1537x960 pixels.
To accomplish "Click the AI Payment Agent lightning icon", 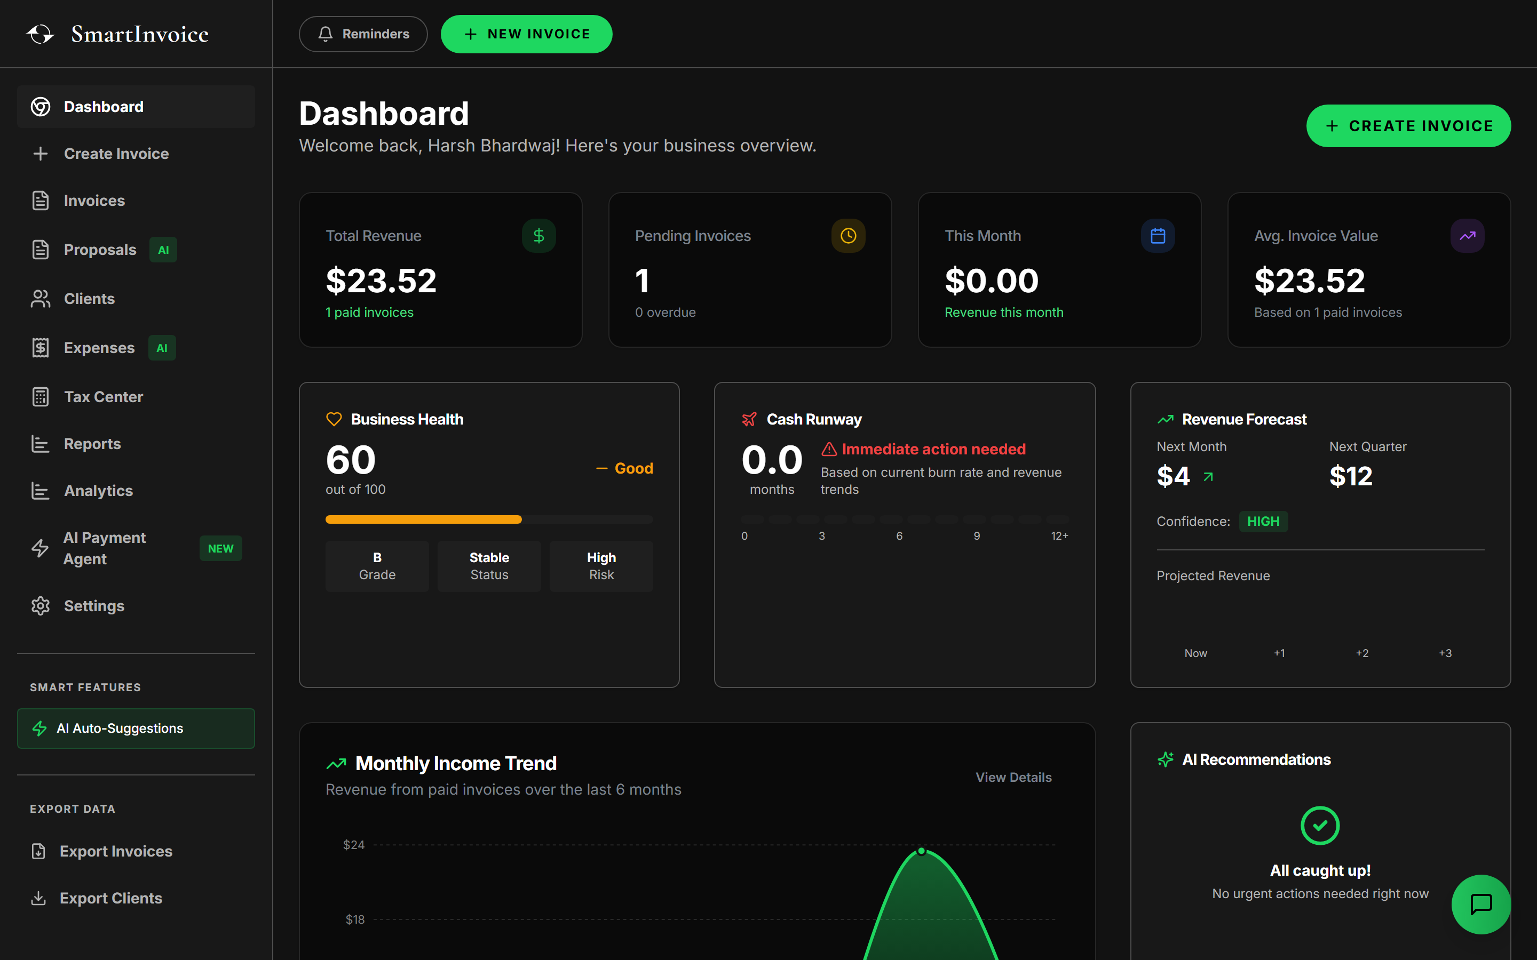I will pyautogui.click(x=40, y=548).
